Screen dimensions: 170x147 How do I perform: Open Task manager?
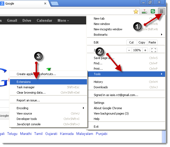click(x=48, y=87)
